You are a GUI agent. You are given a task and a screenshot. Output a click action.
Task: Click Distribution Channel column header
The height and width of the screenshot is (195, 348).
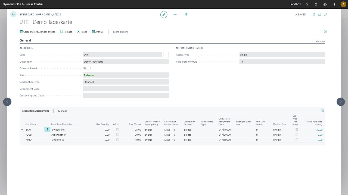189,123
